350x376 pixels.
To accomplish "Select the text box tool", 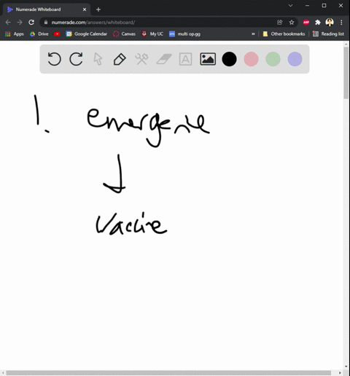I will 185,59.
